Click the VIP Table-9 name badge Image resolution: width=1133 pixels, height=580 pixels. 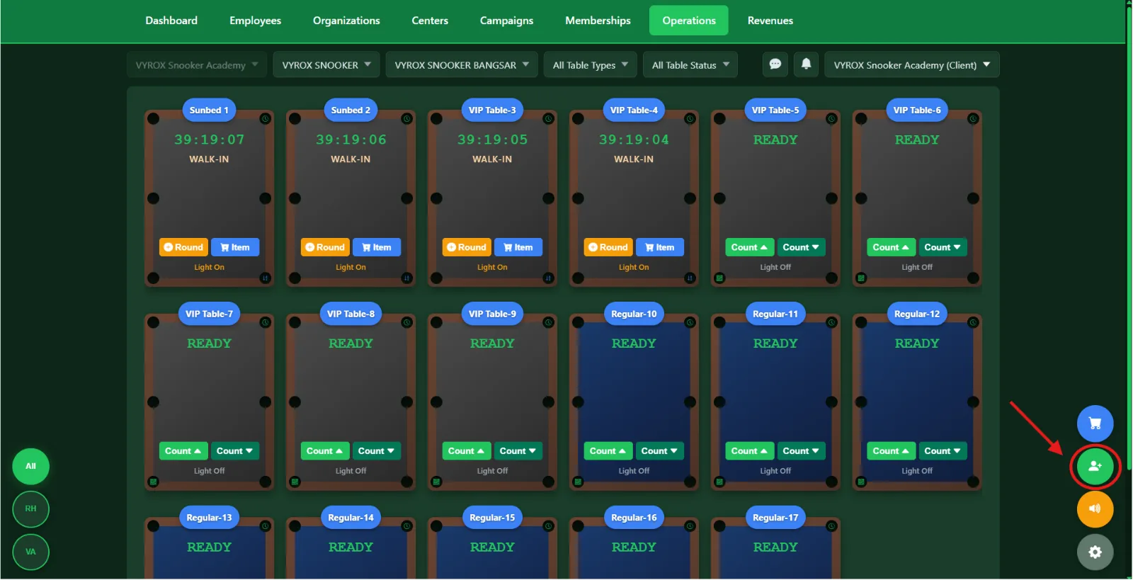[492, 314]
